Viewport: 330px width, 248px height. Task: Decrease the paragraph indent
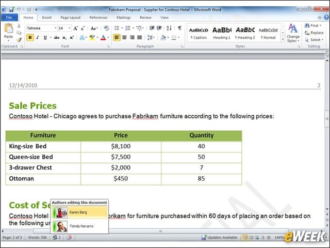[152, 28]
